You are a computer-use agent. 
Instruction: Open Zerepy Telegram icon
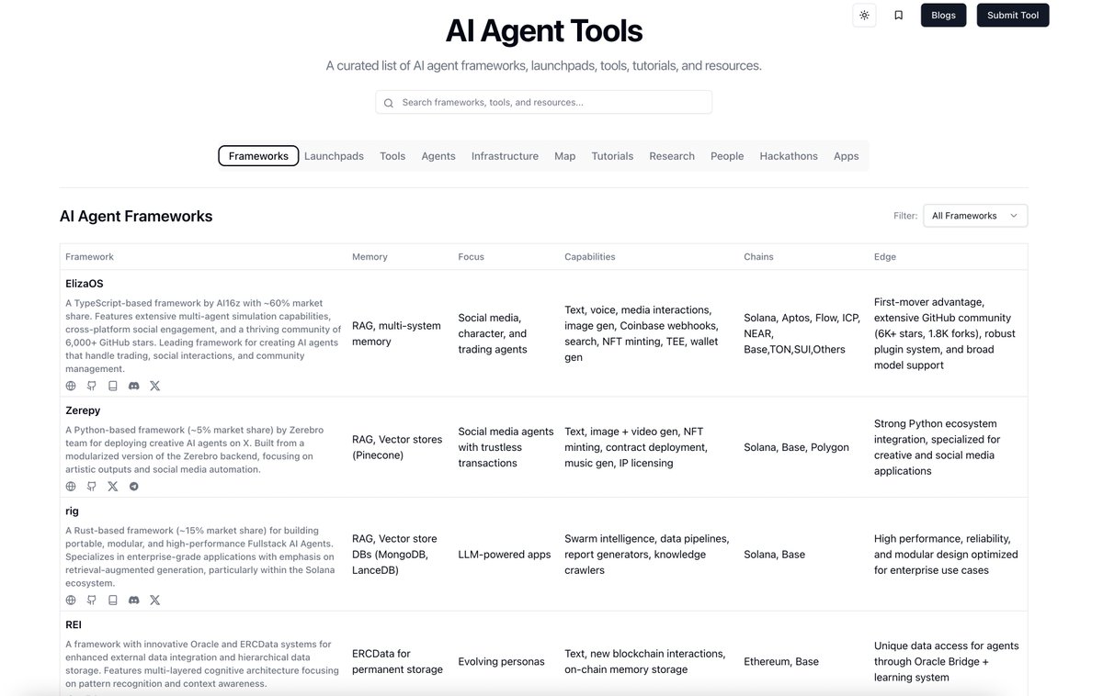click(x=134, y=487)
